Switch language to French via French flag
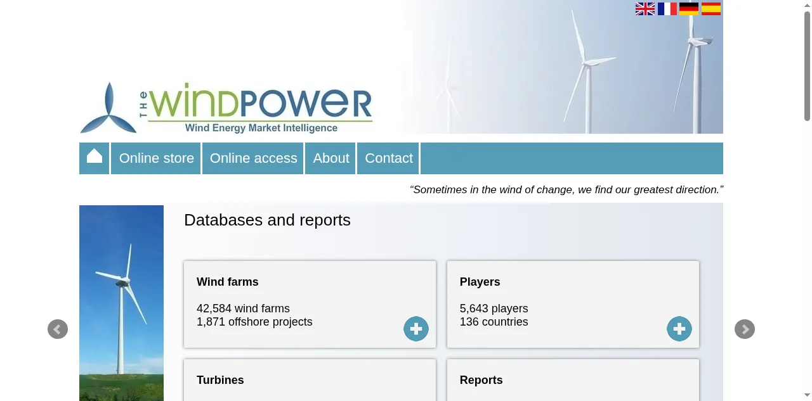This screenshot has height=401, width=812. 667,9
